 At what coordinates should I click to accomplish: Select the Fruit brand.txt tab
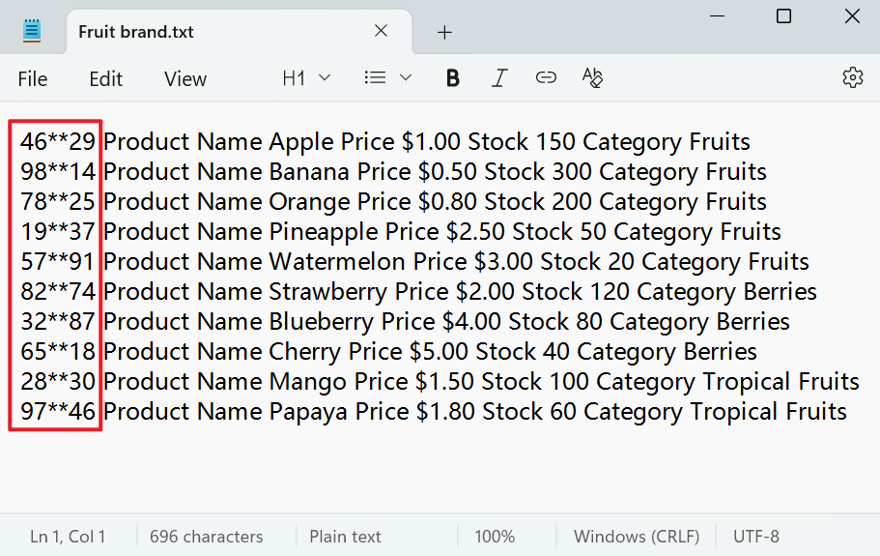point(193,32)
